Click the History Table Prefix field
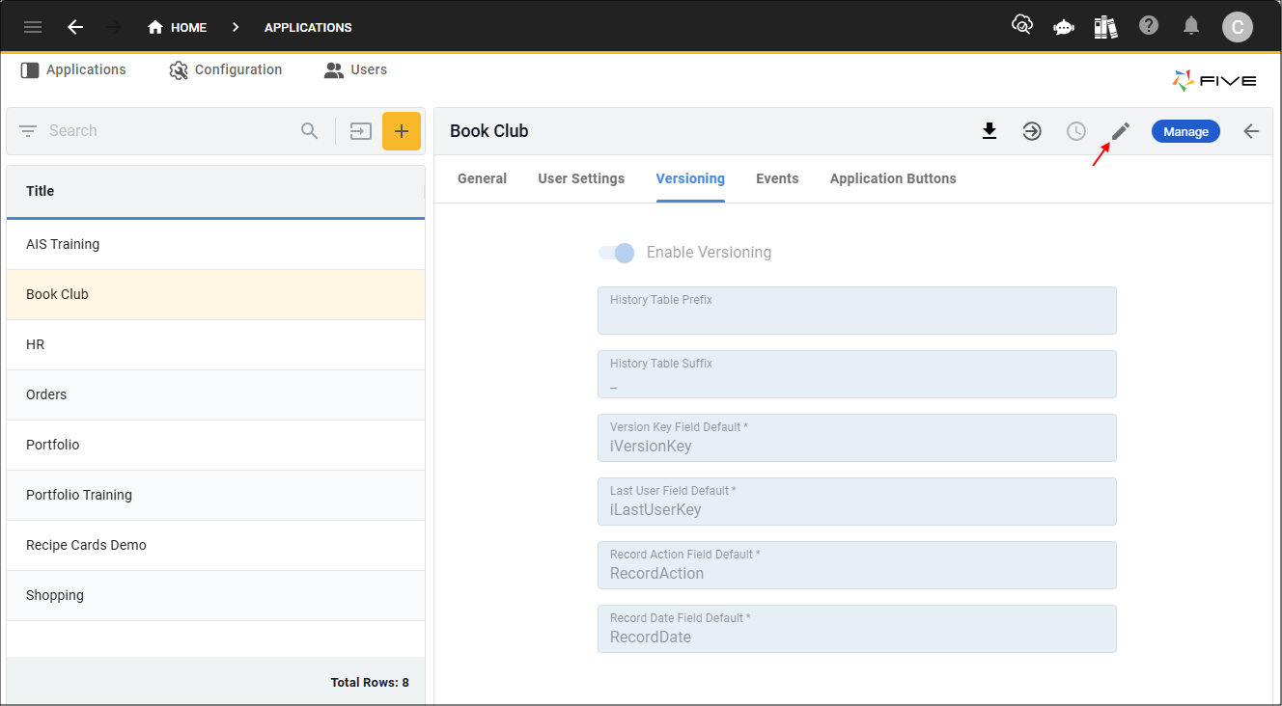 (857, 311)
